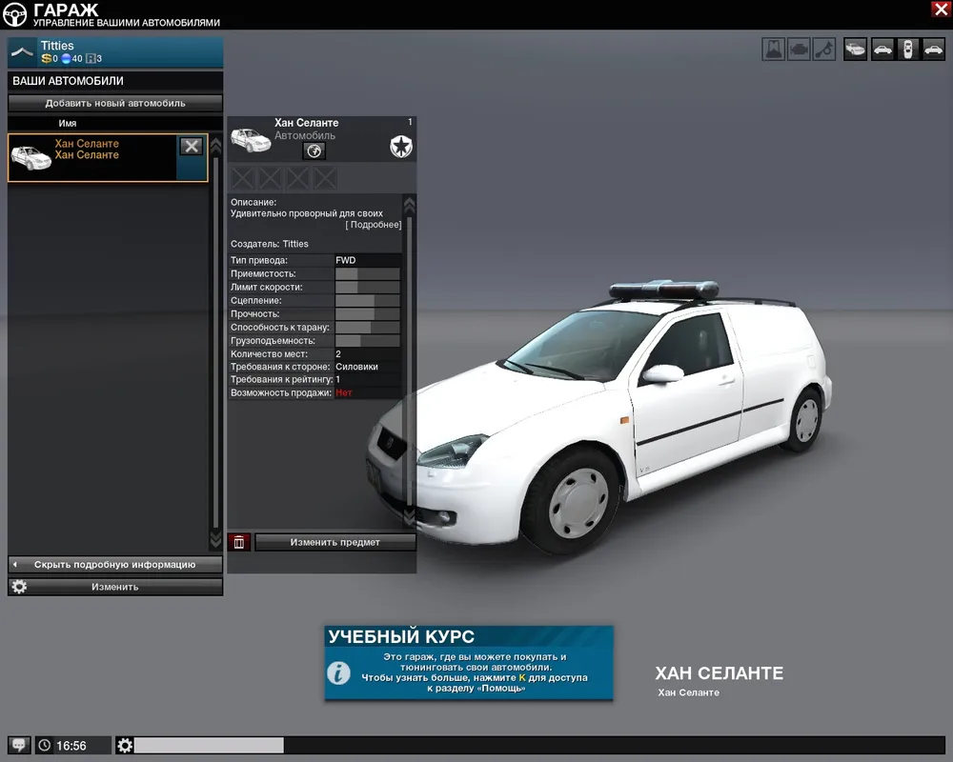Click the gear icon in bottom bar
The width and height of the screenshot is (953, 762).
[x=125, y=745]
